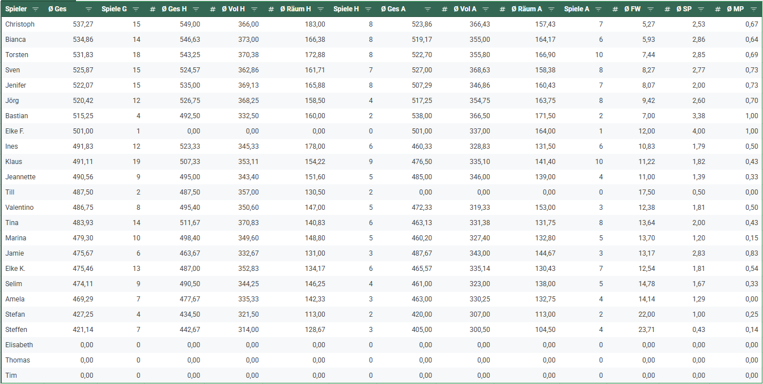This screenshot has height=384, width=763.
Task: Click the # icon before Ø Räum A
Action: pyautogui.click(x=502, y=10)
